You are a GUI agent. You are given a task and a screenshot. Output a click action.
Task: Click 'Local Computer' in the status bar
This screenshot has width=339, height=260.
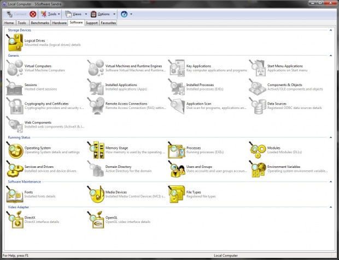[x=226, y=256]
